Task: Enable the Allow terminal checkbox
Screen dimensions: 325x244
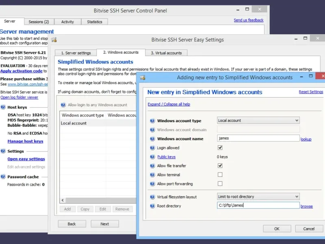Action: click(x=220, y=175)
